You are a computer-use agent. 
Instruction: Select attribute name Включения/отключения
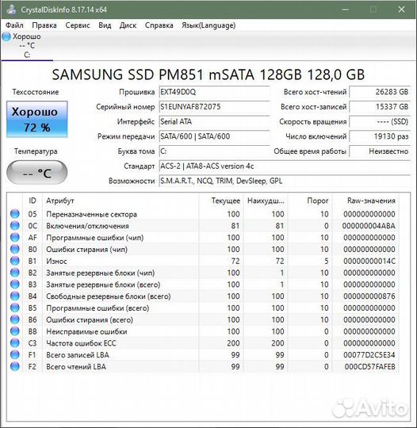[87, 226]
